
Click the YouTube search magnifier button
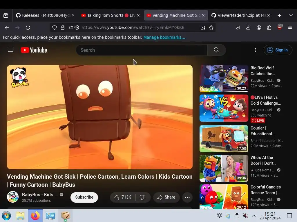216,50
